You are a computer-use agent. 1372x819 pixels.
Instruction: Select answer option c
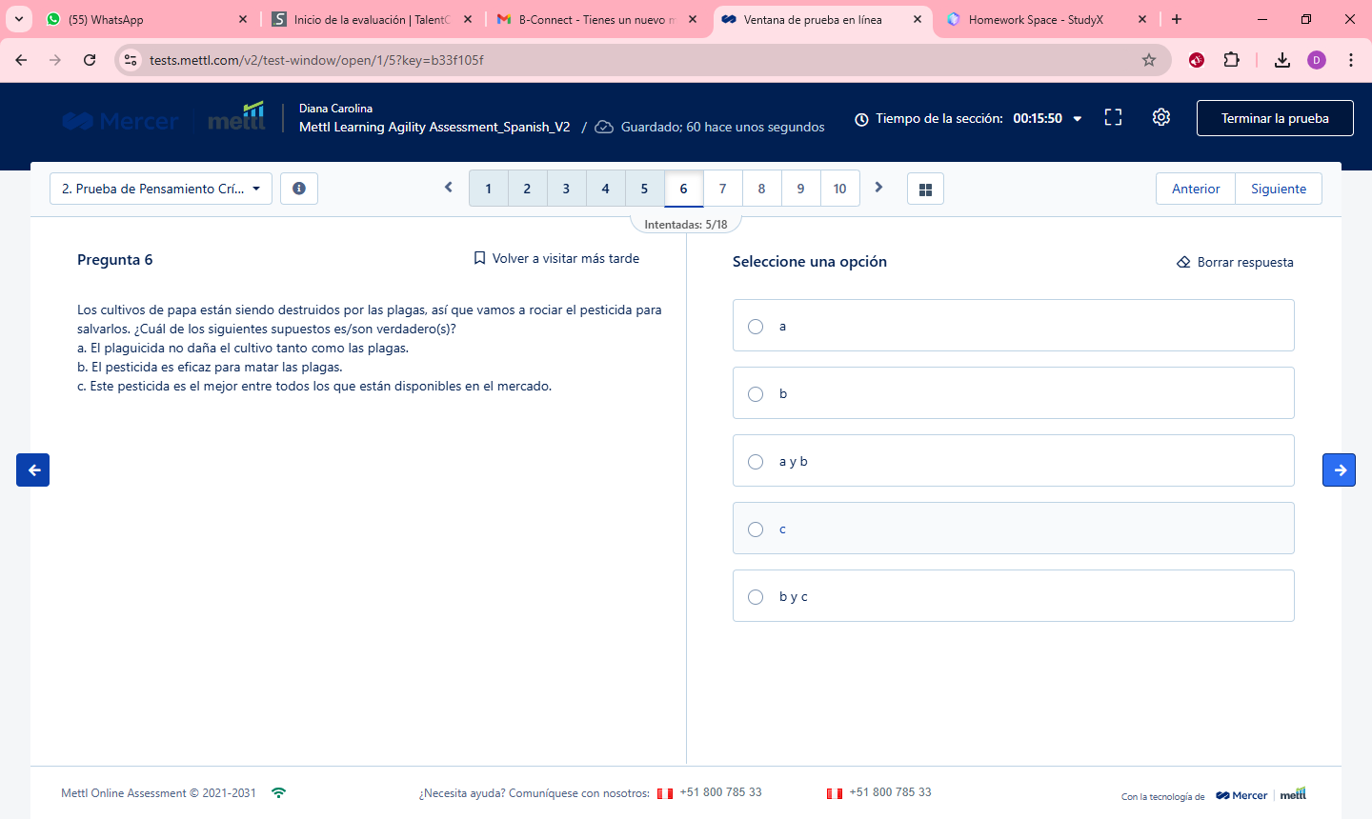point(1014,529)
